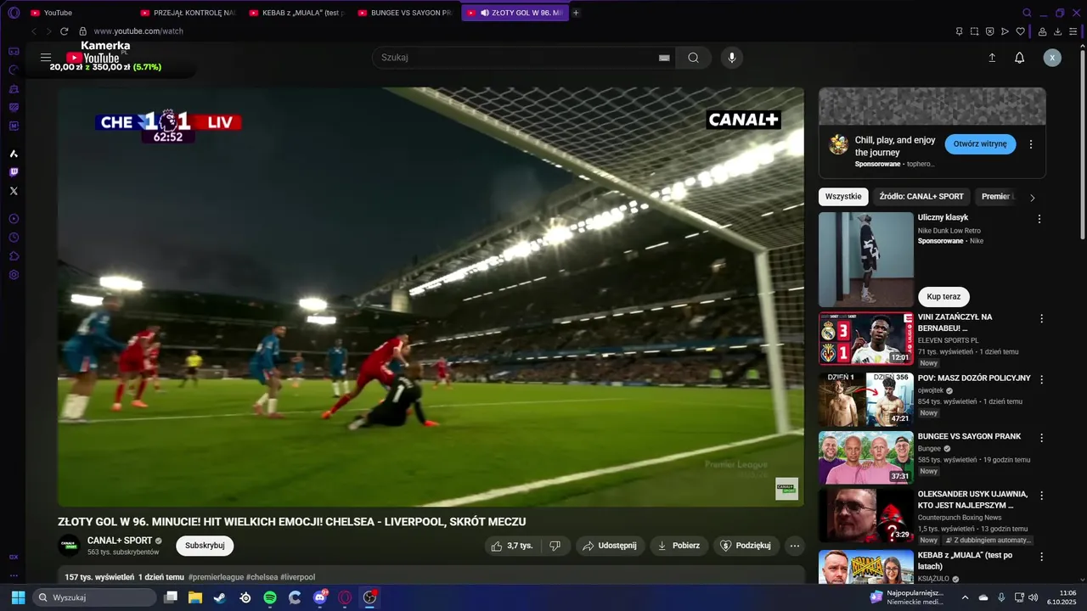Open GX Corner gamepad icon in sidebar
Image resolution: width=1087 pixels, height=611 pixels.
click(x=14, y=51)
